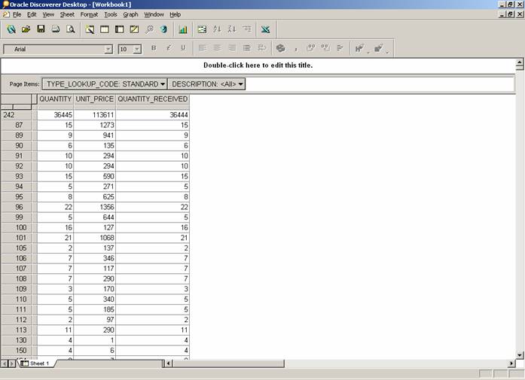
Task: Click the New Workbook toolbar icon
Action: point(11,30)
